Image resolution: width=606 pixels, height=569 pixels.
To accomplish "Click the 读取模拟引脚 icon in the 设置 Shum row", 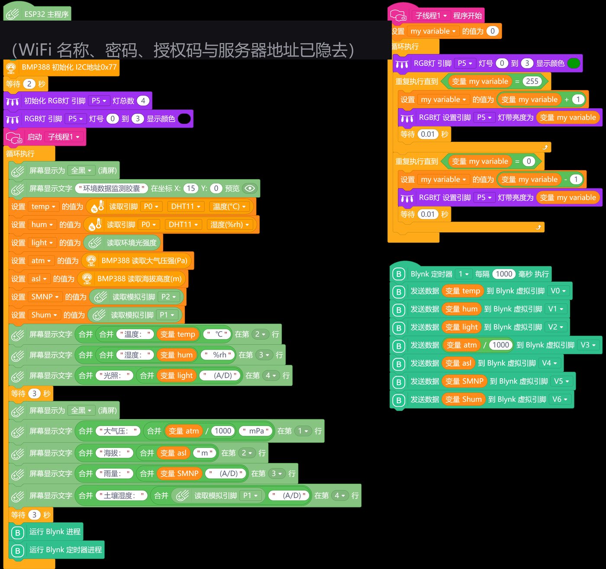I will coord(99,315).
